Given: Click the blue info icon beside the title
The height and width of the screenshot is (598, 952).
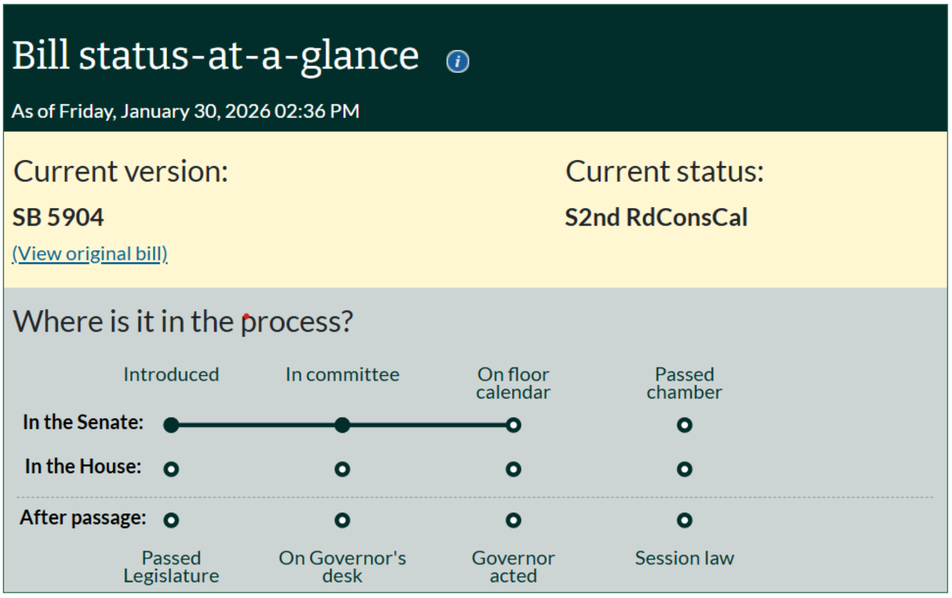Looking at the screenshot, I should coord(457,61).
